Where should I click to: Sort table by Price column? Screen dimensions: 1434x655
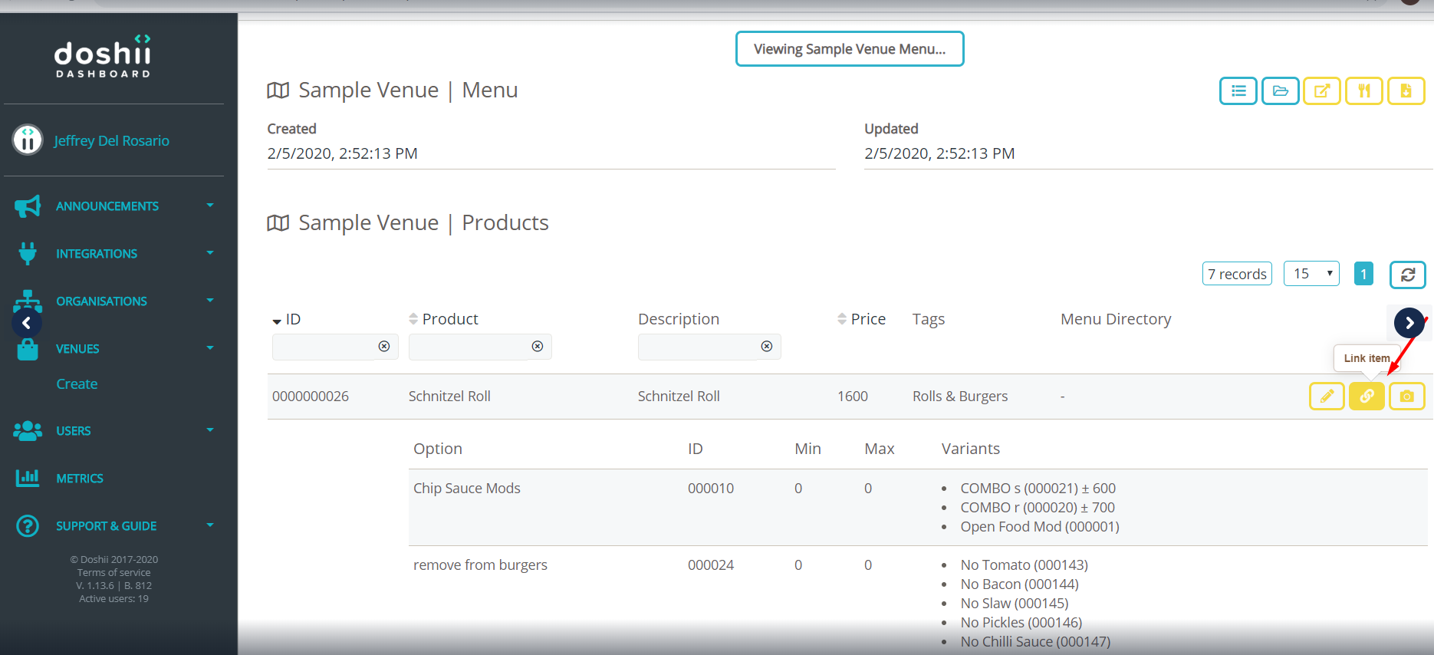tap(861, 319)
